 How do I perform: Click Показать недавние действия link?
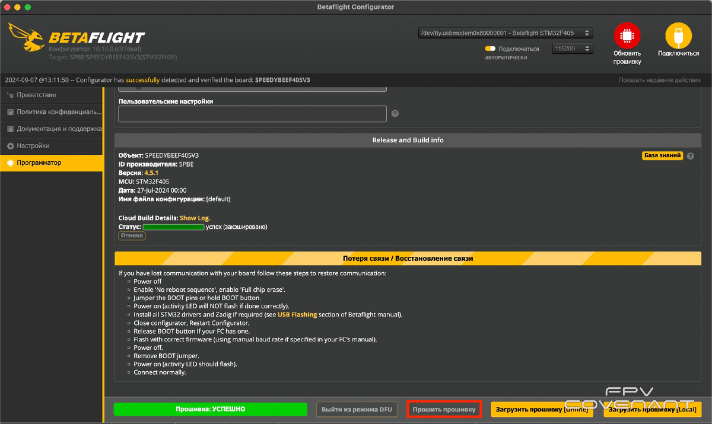click(x=660, y=80)
